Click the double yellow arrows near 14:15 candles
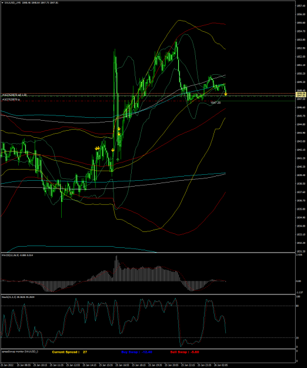This screenshot has height=368, width=307. pos(97,148)
